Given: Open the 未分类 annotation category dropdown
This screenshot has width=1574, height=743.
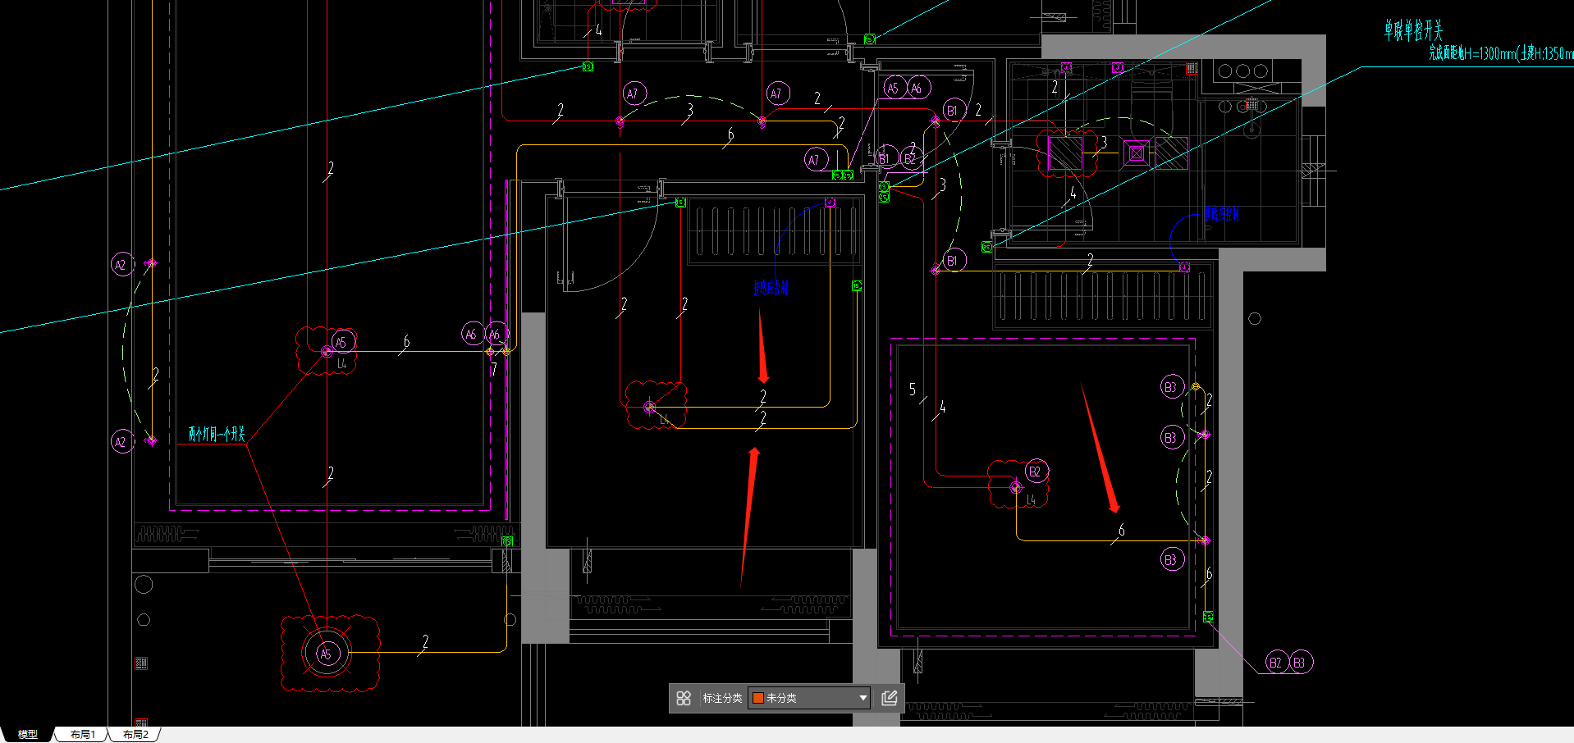Looking at the screenshot, I should click(809, 698).
